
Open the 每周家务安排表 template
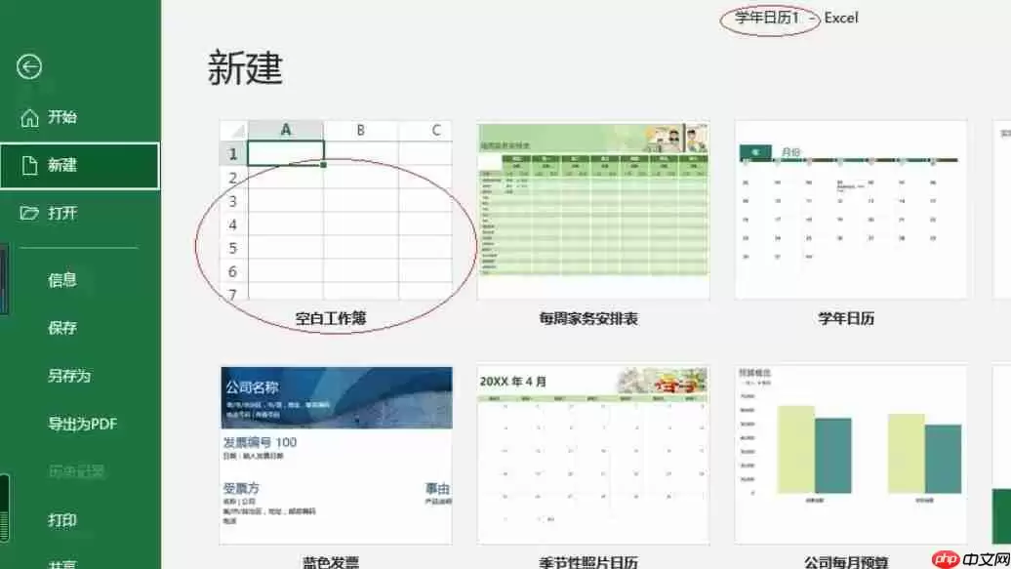[x=592, y=210]
